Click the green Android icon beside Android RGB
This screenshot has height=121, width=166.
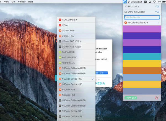[60, 52]
